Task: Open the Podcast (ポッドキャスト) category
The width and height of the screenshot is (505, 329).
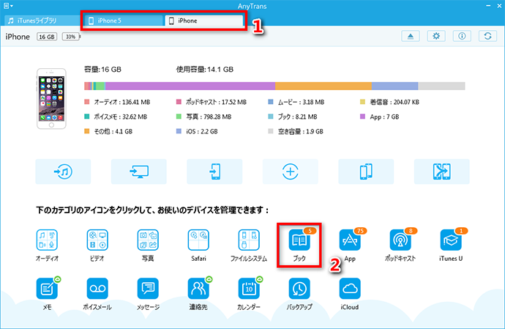Action: point(400,240)
